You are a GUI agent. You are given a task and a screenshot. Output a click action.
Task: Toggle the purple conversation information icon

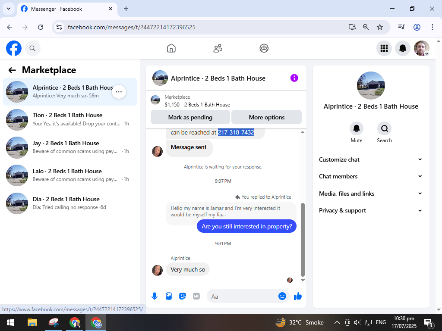pos(294,78)
